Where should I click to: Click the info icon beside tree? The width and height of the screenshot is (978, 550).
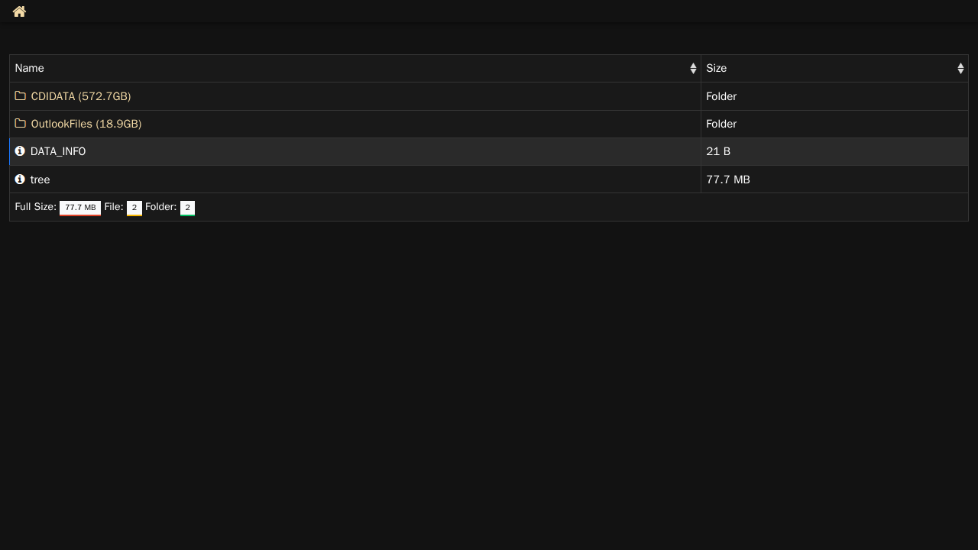(20, 180)
